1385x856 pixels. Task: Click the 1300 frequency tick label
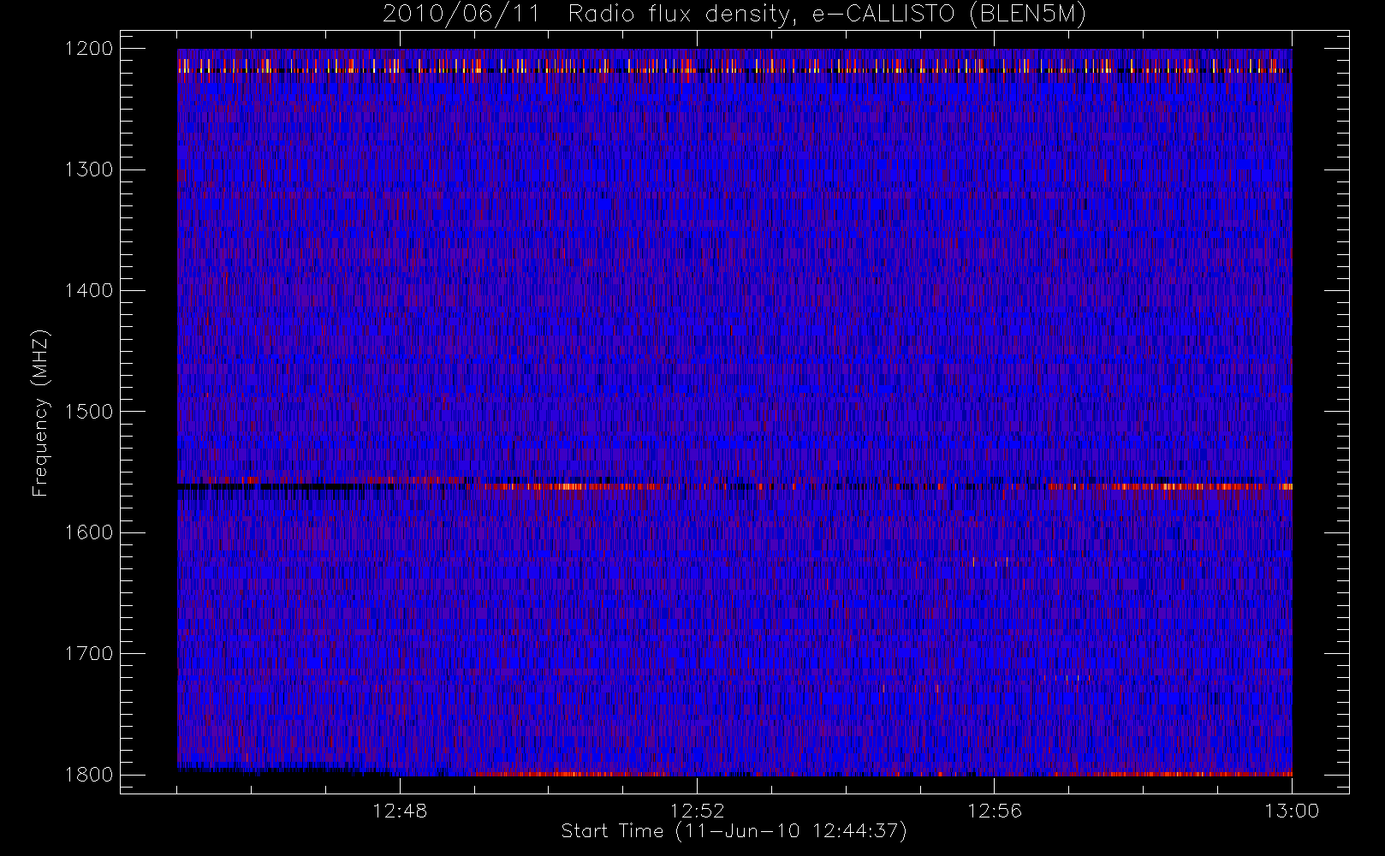89,169
